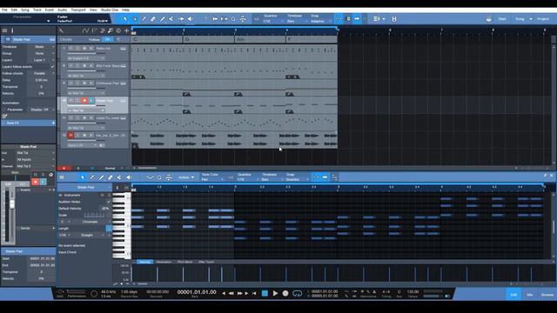557x313 pixels.
Task: Click the Add Tracks plus icon
Action: (126, 31)
